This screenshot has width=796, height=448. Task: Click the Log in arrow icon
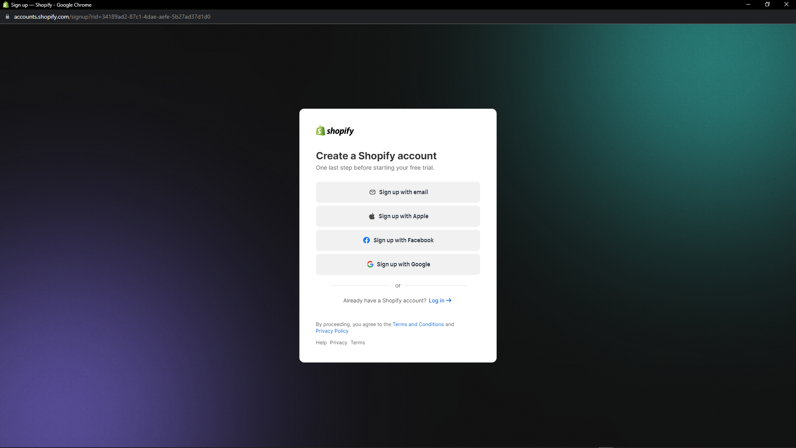[x=448, y=300]
